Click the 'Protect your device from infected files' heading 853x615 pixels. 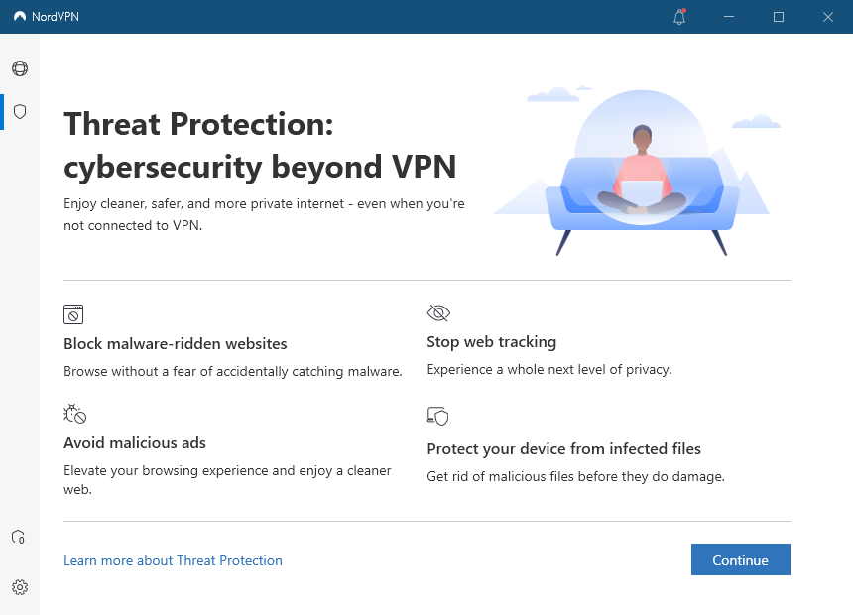click(x=563, y=448)
